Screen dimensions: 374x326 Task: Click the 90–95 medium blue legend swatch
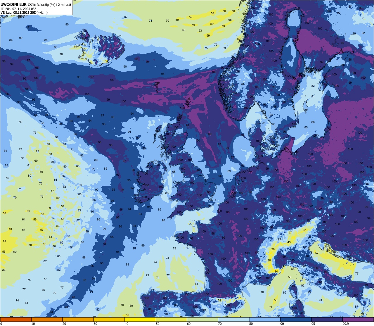[296, 320]
